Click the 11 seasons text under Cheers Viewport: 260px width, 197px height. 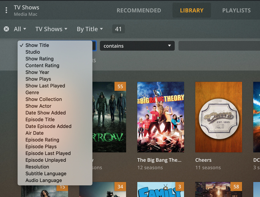click(x=208, y=168)
